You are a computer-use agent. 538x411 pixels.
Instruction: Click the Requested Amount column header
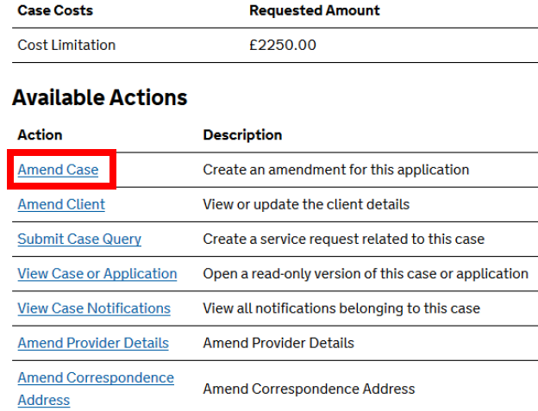coord(314,11)
